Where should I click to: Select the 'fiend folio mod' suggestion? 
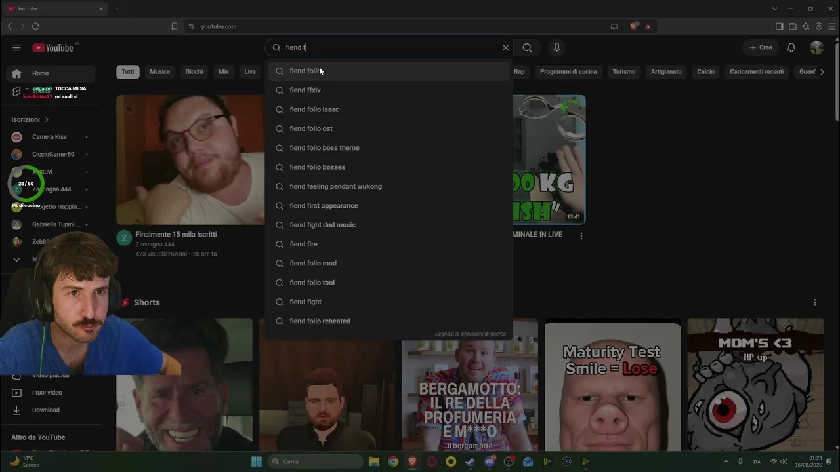tap(388, 264)
